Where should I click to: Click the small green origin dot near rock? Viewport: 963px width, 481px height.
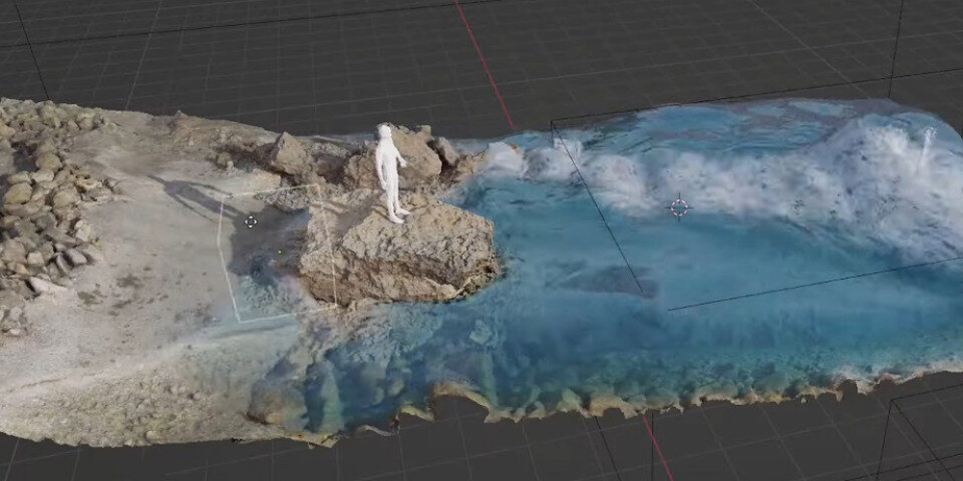[x=280, y=252]
